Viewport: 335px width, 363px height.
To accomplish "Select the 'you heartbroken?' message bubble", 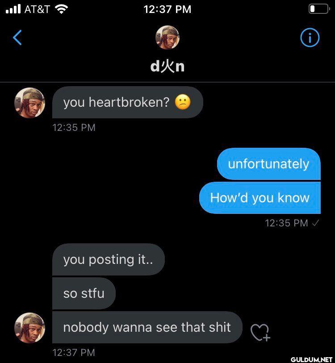I will (x=128, y=102).
